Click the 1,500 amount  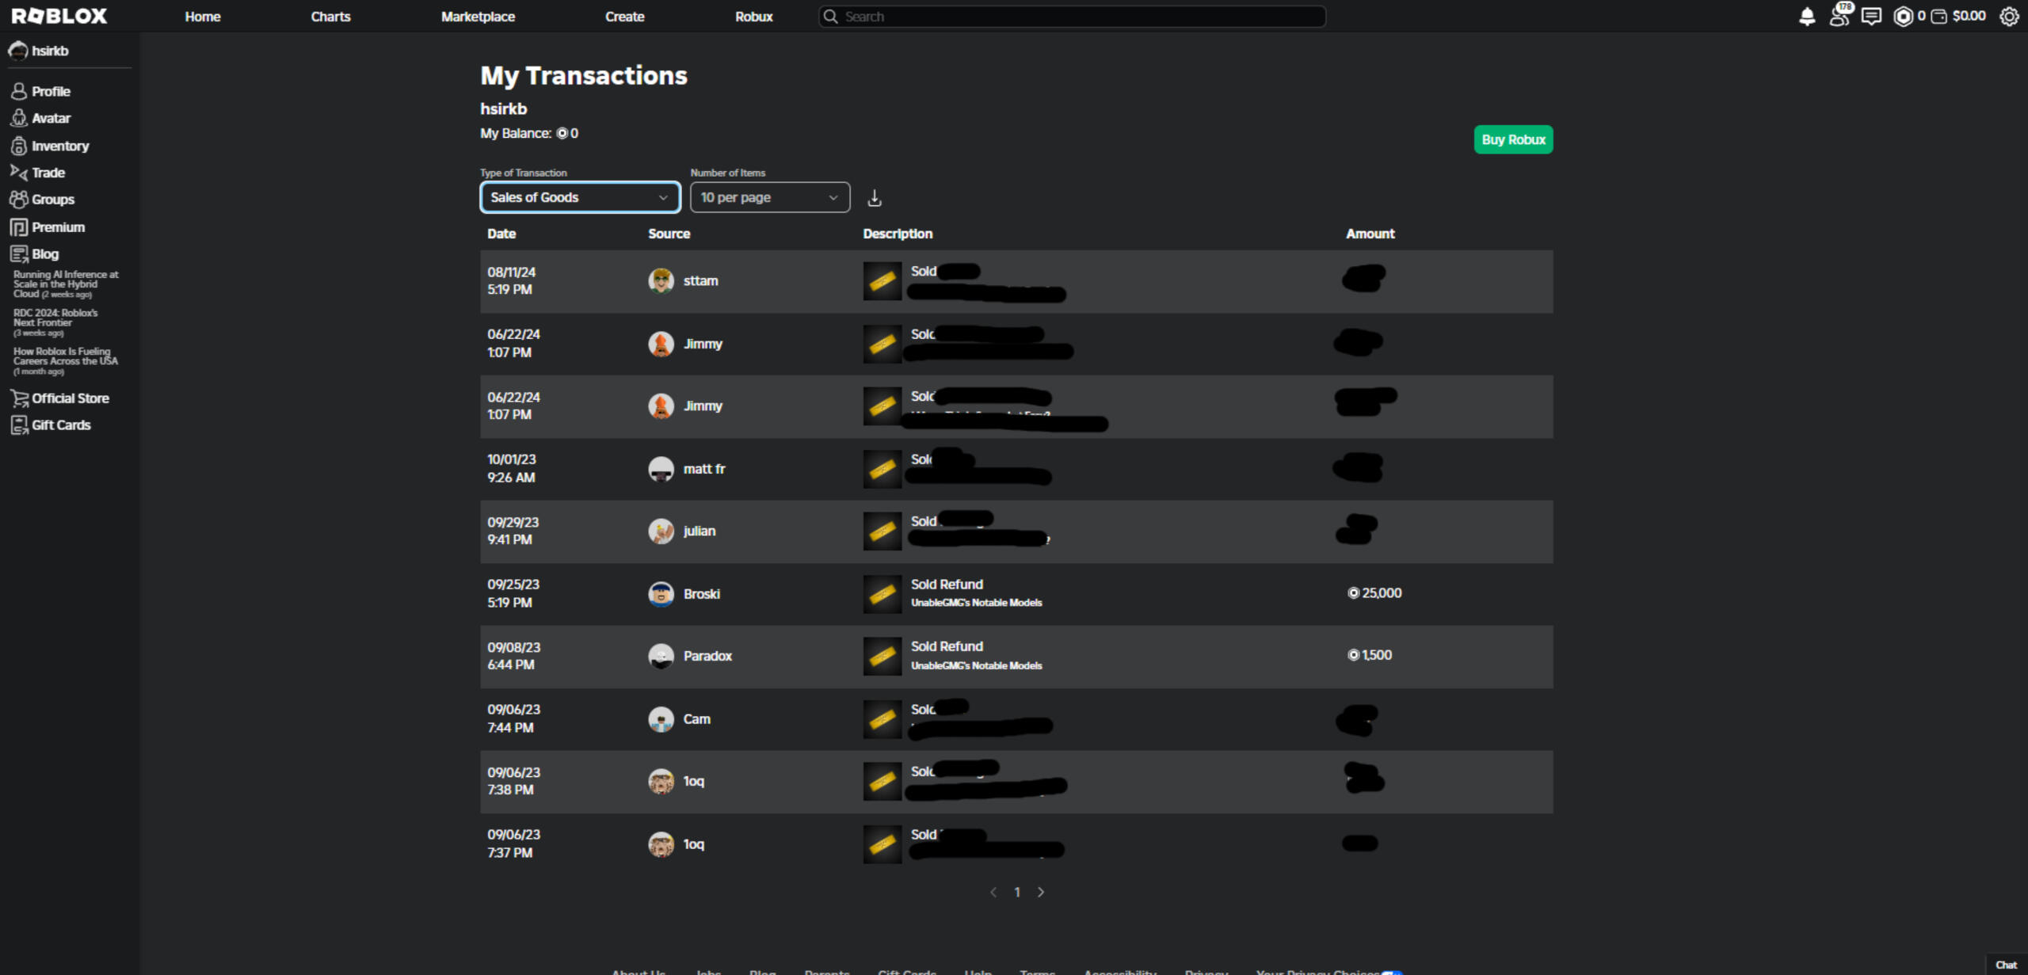click(x=1370, y=655)
